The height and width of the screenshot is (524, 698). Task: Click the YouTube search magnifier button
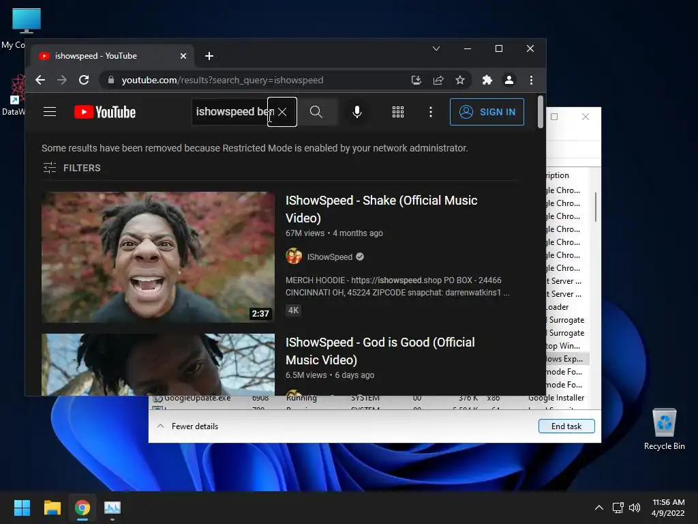316,112
